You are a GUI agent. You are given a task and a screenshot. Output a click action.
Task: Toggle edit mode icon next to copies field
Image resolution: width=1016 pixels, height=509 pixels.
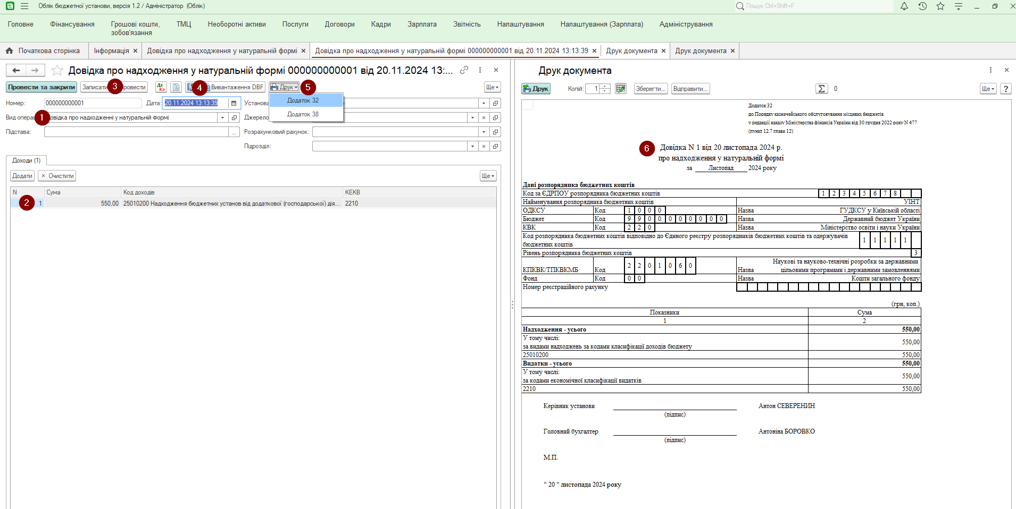(x=620, y=89)
